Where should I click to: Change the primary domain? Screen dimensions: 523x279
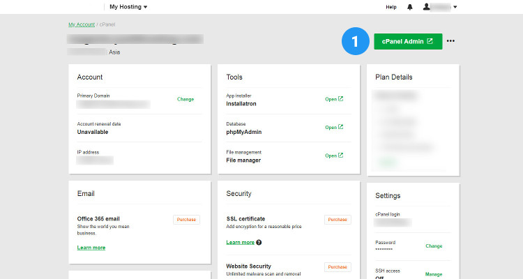[185, 99]
